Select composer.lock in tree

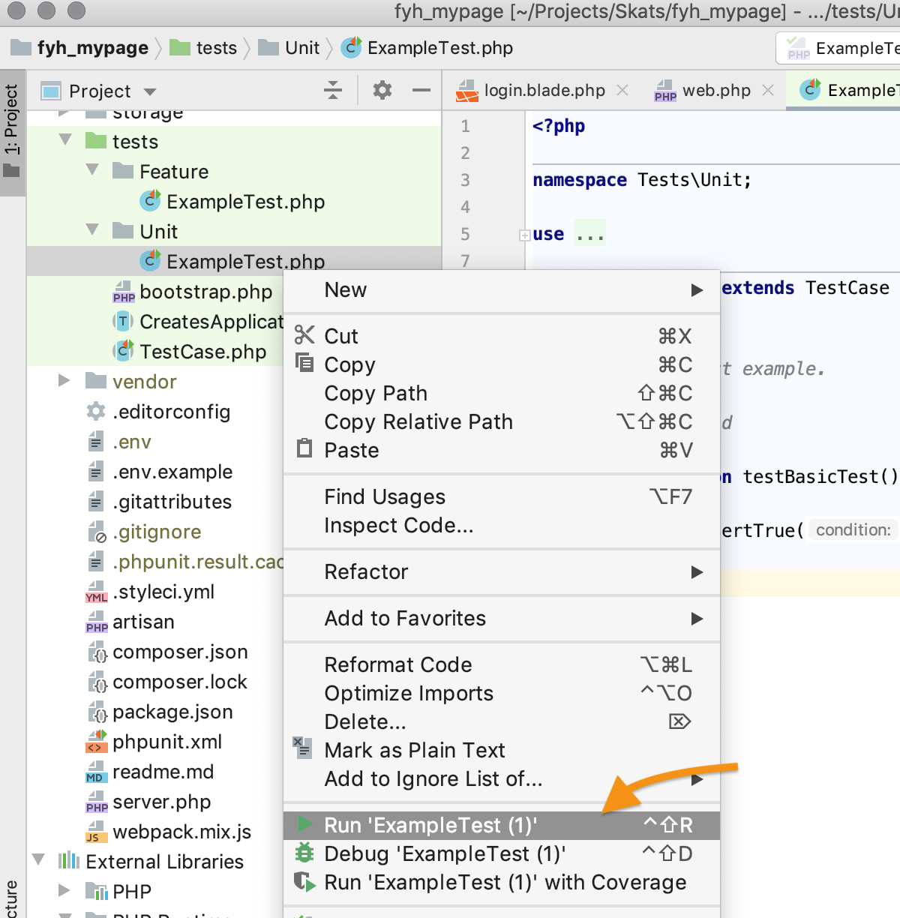(x=166, y=682)
